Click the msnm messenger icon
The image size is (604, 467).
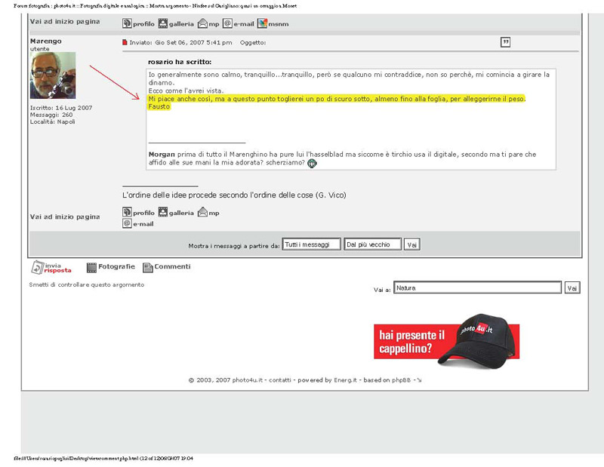pyautogui.click(x=263, y=23)
